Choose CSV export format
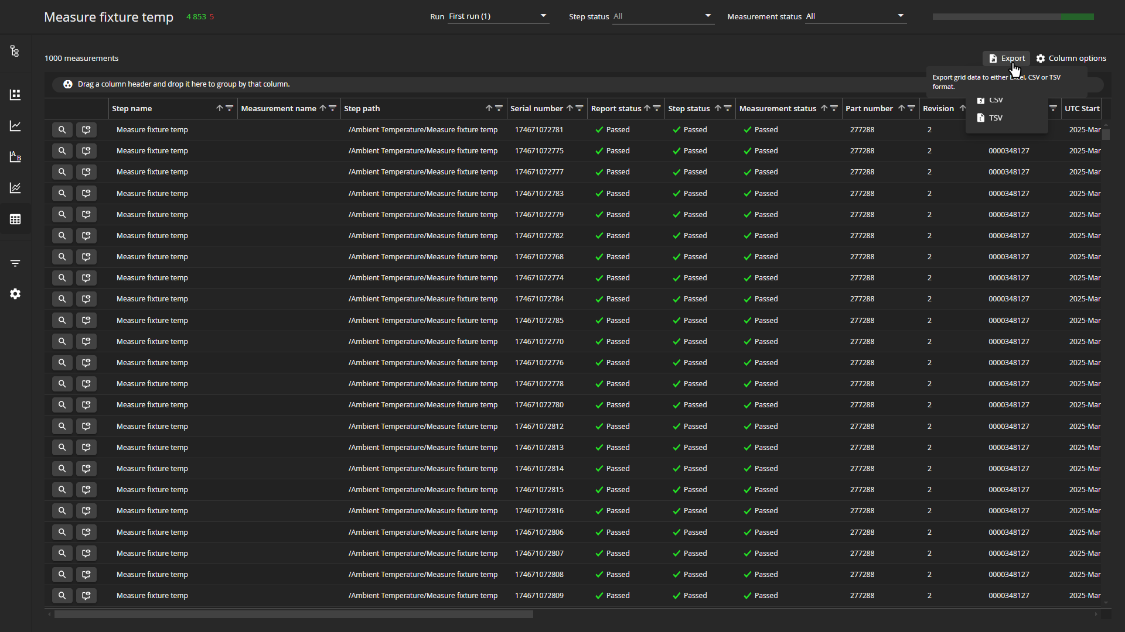 1007,100
